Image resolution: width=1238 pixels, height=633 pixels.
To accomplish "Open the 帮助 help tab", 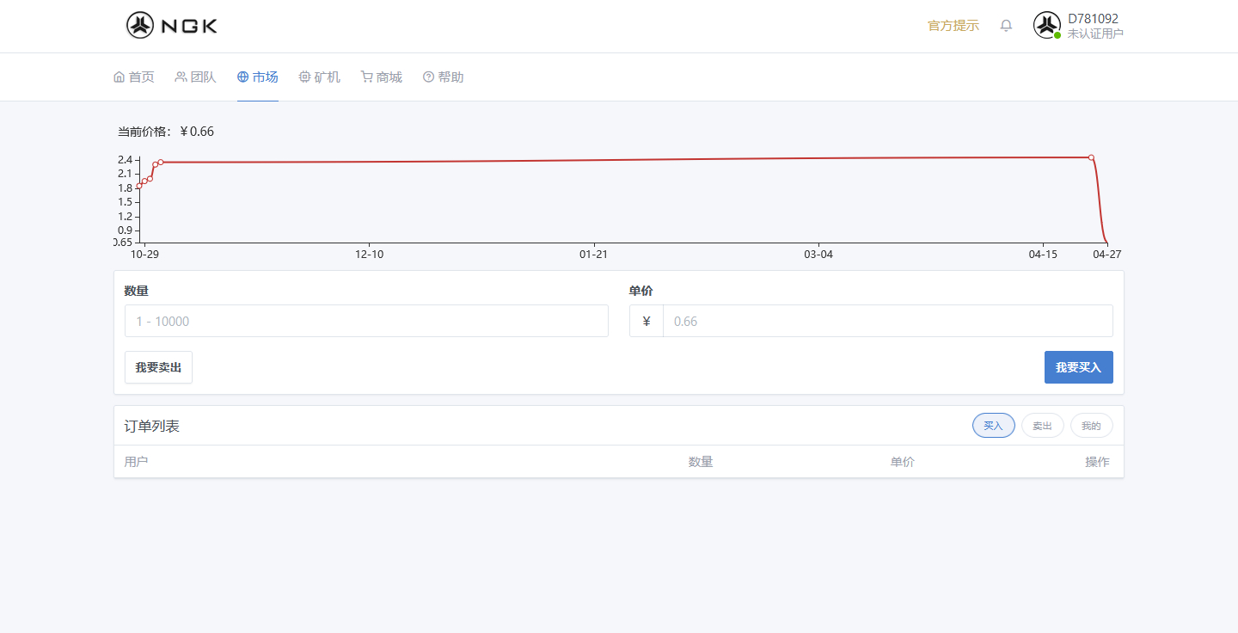I will (x=443, y=77).
